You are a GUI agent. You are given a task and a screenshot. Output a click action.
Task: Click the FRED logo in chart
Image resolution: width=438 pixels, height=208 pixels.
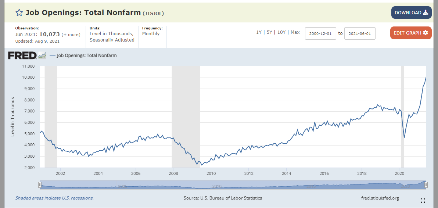(x=27, y=55)
